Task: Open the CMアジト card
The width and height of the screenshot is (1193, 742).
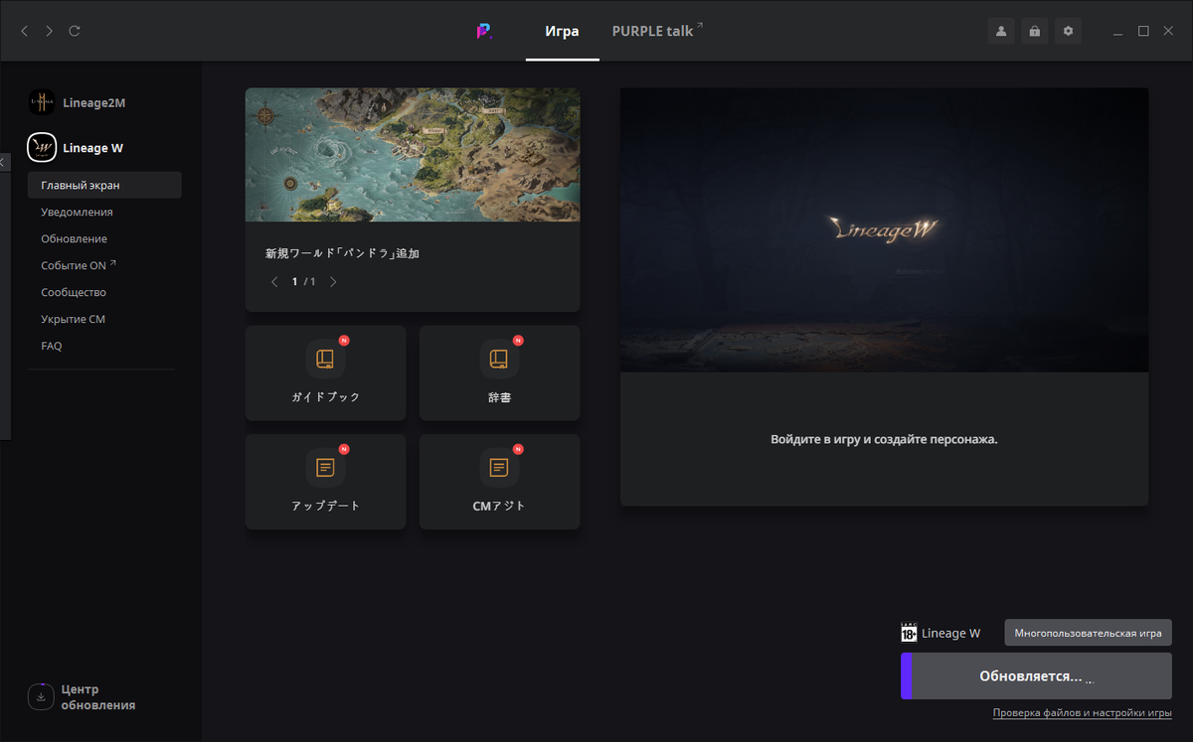Action: tap(499, 482)
